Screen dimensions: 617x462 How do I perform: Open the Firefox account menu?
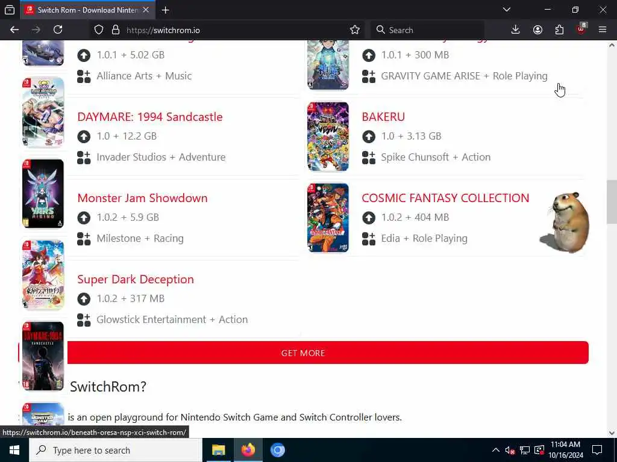click(537, 30)
